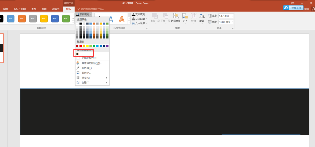This screenshot has height=147, width=315.
Task: Apply the orange Abc shape style
Action: coord(22,18)
